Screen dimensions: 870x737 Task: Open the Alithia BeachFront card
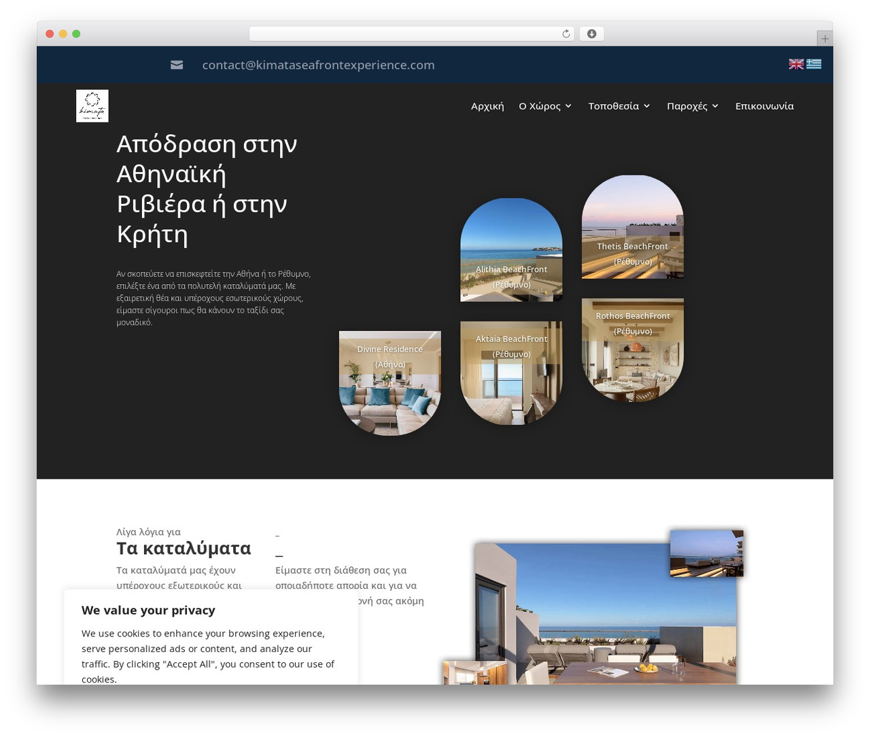[511, 250]
